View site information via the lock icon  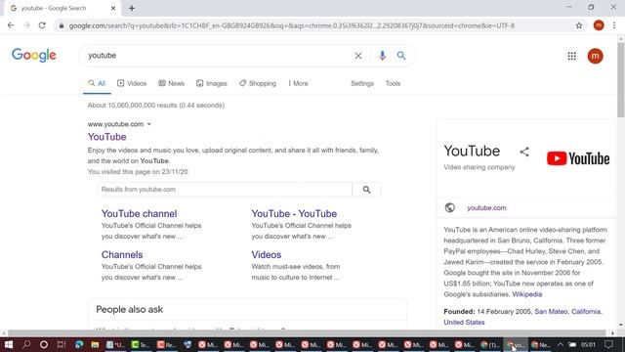pos(61,26)
